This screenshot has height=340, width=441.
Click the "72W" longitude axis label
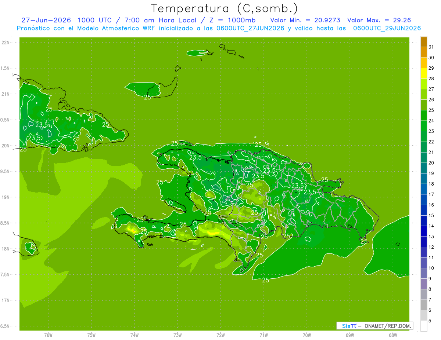pos(220,335)
